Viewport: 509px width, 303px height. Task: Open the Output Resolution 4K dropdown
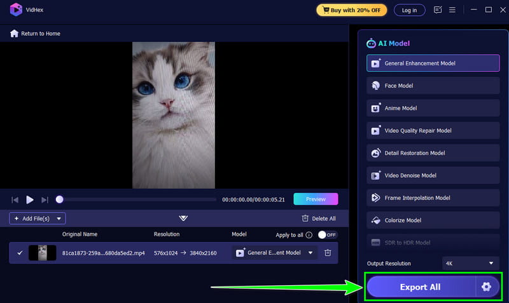pyautogui.click(x=470, y=264)
